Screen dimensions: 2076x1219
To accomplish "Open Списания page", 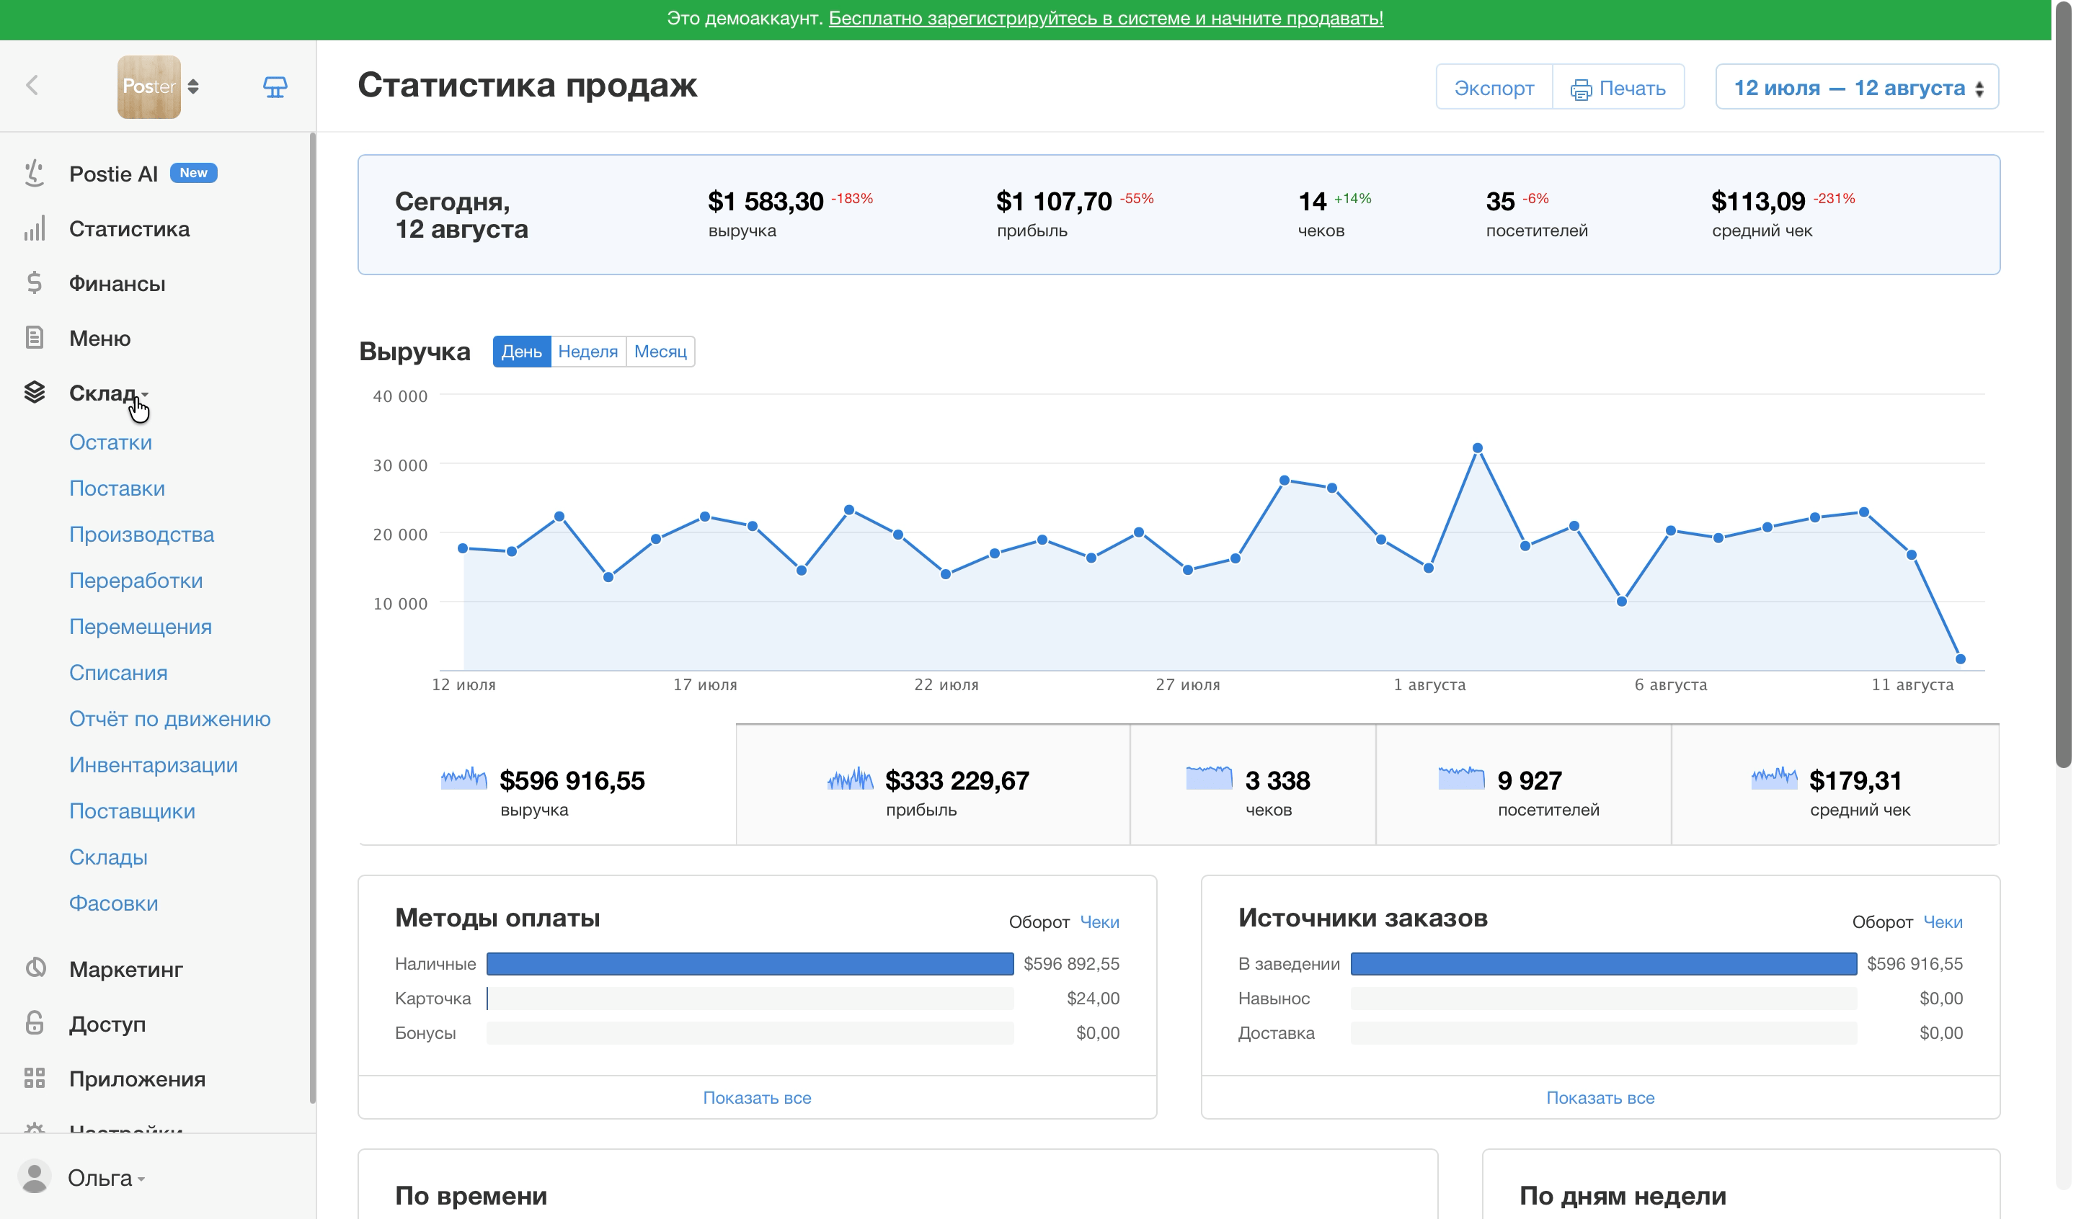I will pyautogui.click(x=119, y=673).
